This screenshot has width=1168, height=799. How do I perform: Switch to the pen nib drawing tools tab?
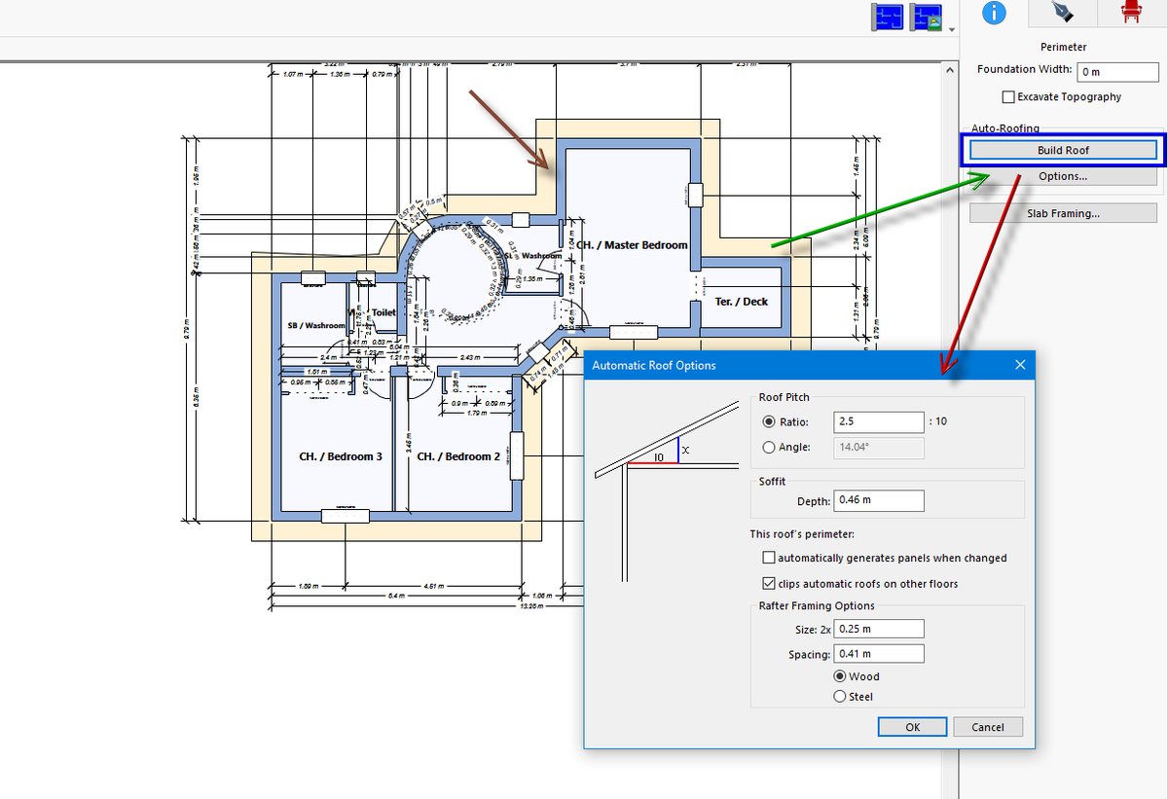(x=1063, y=13)
